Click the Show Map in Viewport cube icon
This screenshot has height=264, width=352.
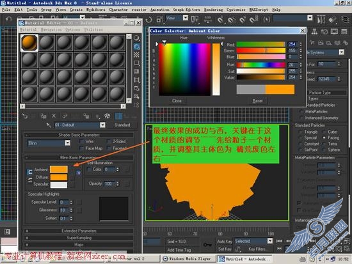[108, 116]
